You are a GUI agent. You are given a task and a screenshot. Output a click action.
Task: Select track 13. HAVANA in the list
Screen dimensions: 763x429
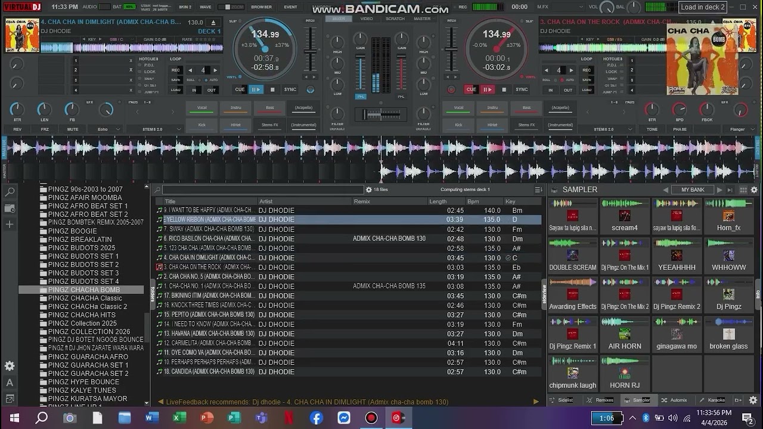(x=349, y=334)
